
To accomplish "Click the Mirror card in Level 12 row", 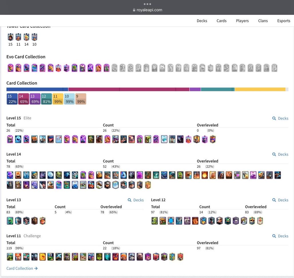I will pos(171,221).
